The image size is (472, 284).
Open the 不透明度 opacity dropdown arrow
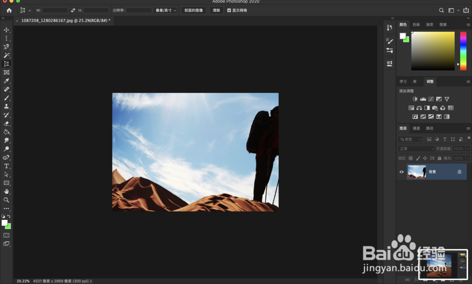[468, 149]
